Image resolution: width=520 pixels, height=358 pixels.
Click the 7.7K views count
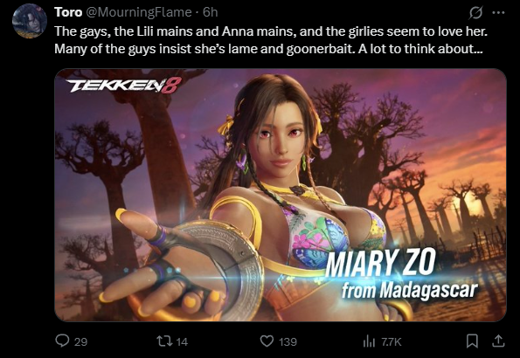pos(392,341)
